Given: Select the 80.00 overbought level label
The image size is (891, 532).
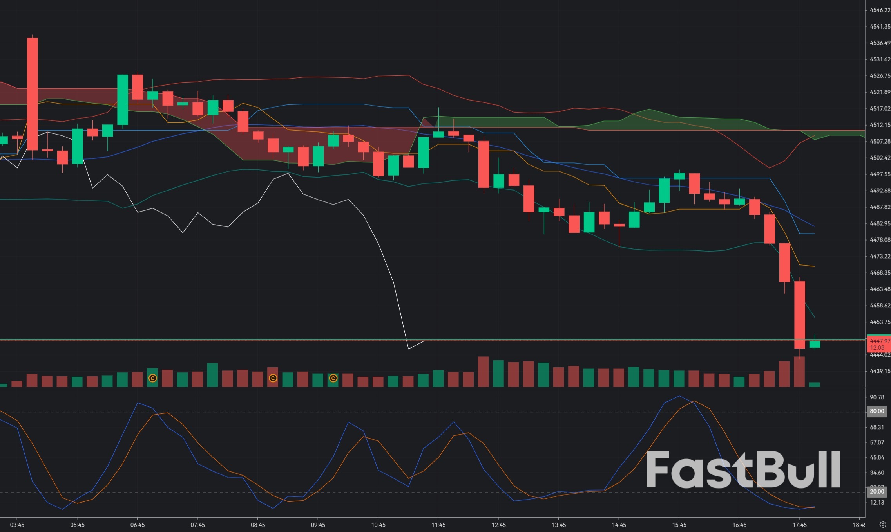Looking at the screenshot, I should 877,411.
